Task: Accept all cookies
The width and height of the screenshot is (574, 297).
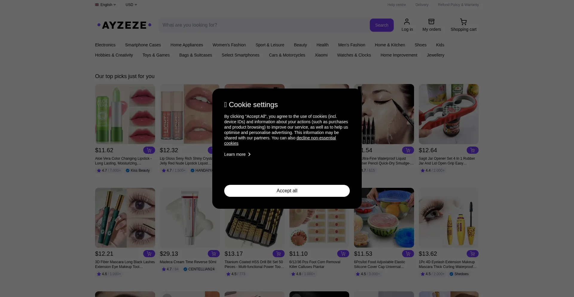Action: click(x=287, y=191)
